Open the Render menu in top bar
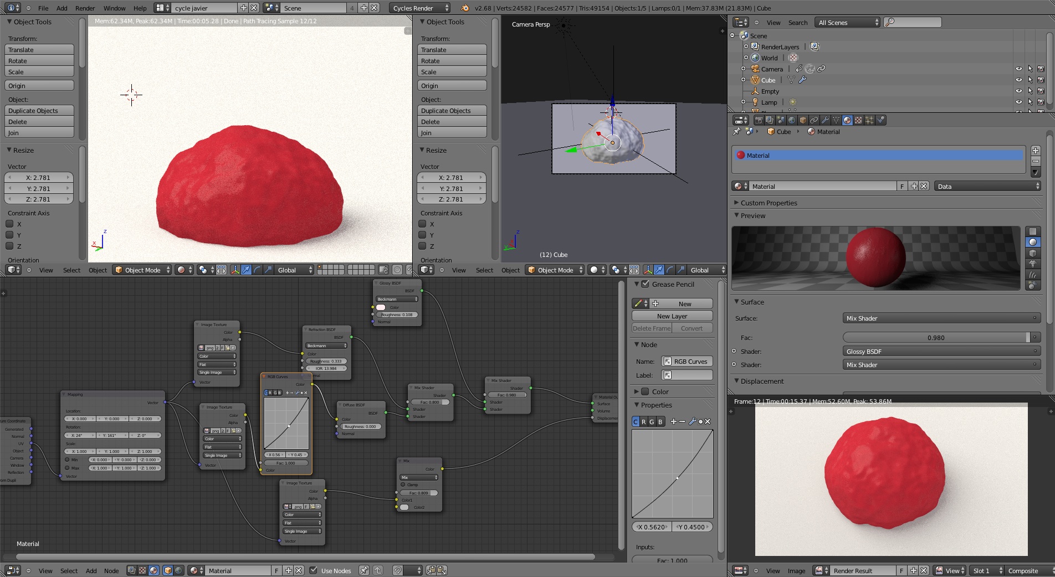 coord(85,8)
